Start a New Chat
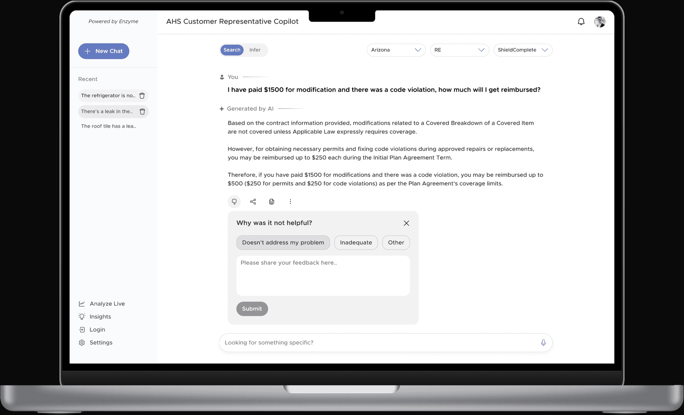Image resolution: width=684 pixels, height=415 pixels. (x=104, y=51)
